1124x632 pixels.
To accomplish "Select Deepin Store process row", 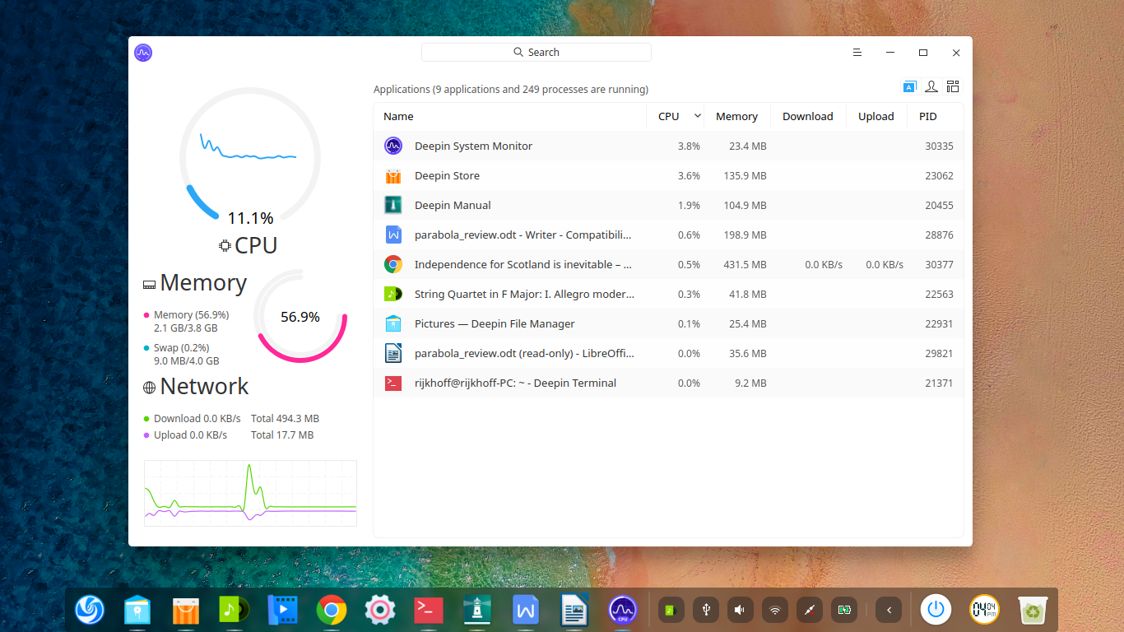I will (x=668, y=175).
